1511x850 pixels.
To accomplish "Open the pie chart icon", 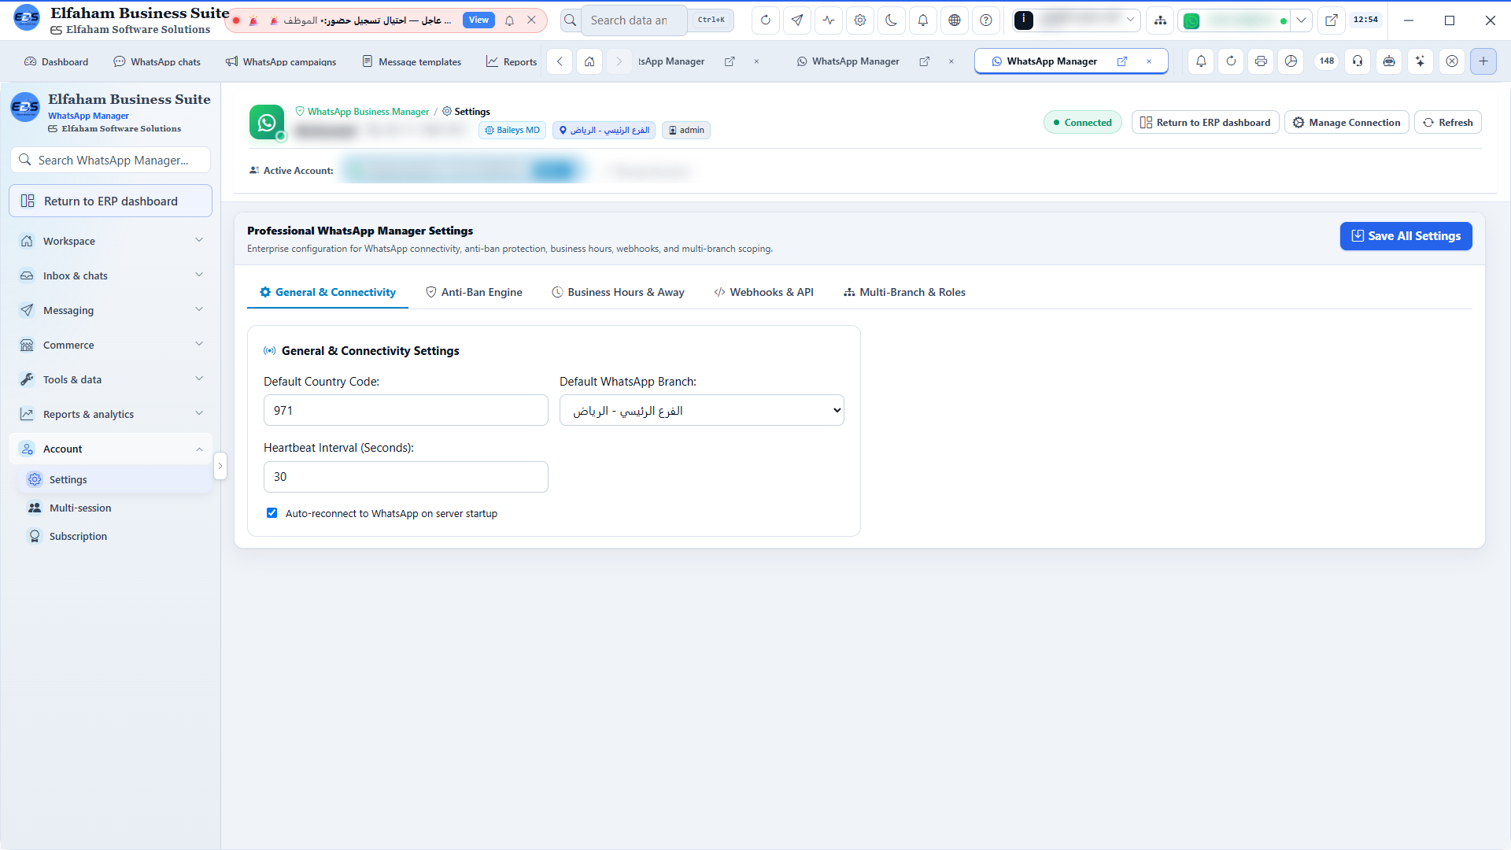I will click(1291, 61).
